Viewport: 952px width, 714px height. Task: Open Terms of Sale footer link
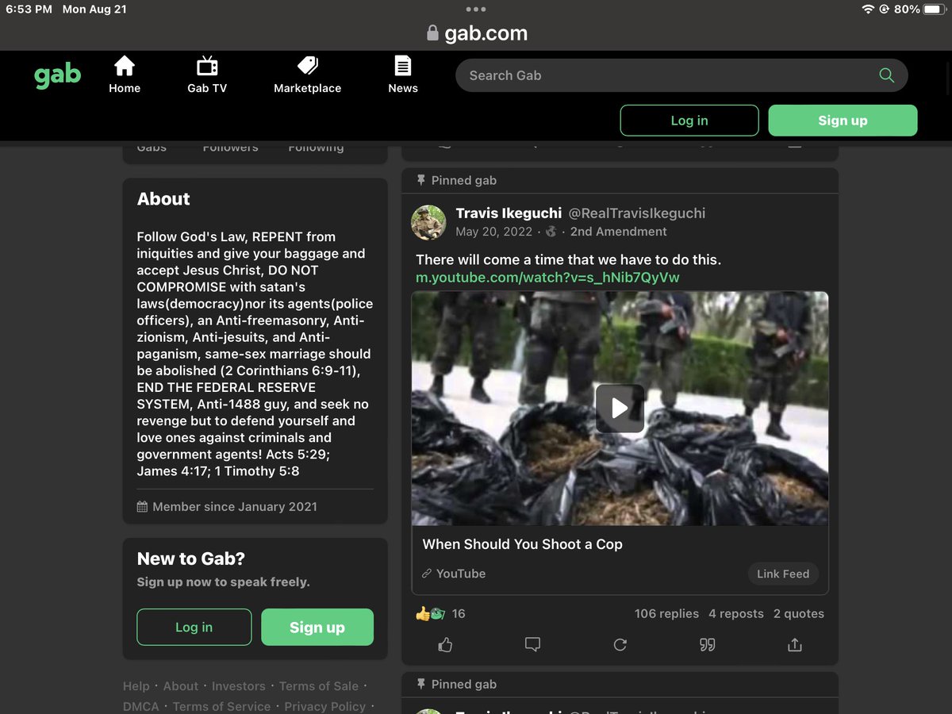(x=319, y=686)
